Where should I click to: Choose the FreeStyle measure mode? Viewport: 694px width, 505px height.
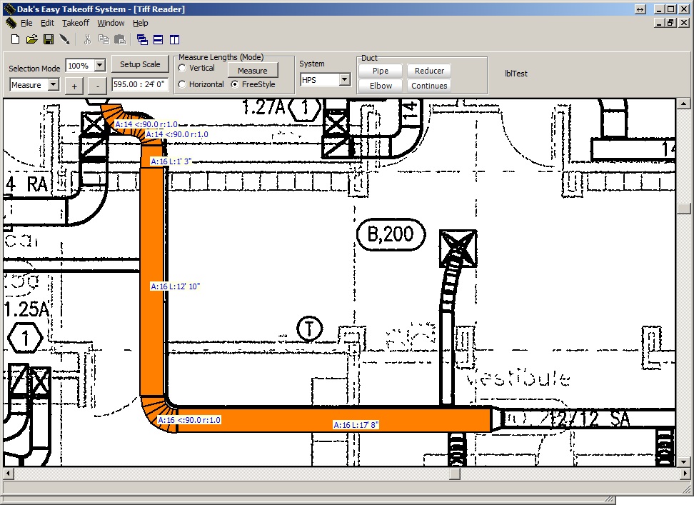(235, 84)
